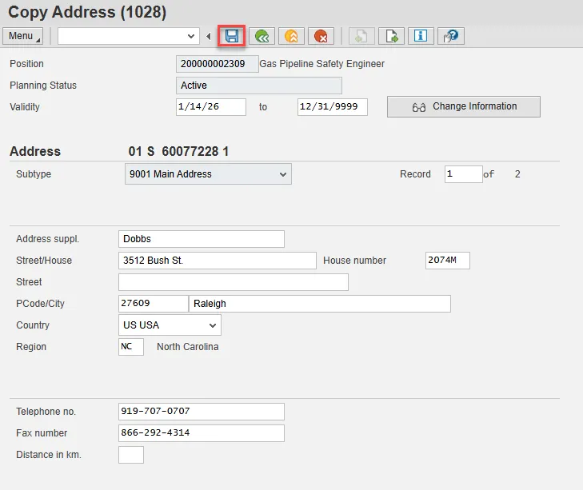Click the Record number field

463,174
